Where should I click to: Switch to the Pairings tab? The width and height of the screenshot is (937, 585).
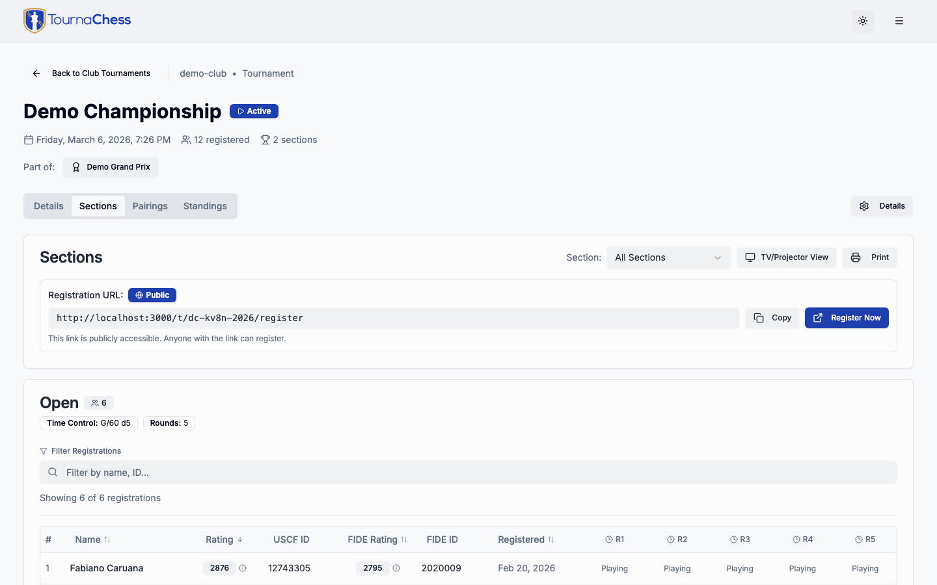(150, 205)
